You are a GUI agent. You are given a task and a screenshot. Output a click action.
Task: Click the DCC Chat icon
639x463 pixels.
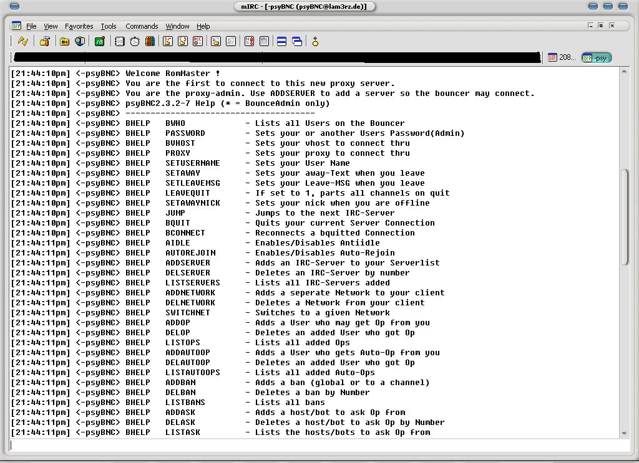(x=183, y=41)
